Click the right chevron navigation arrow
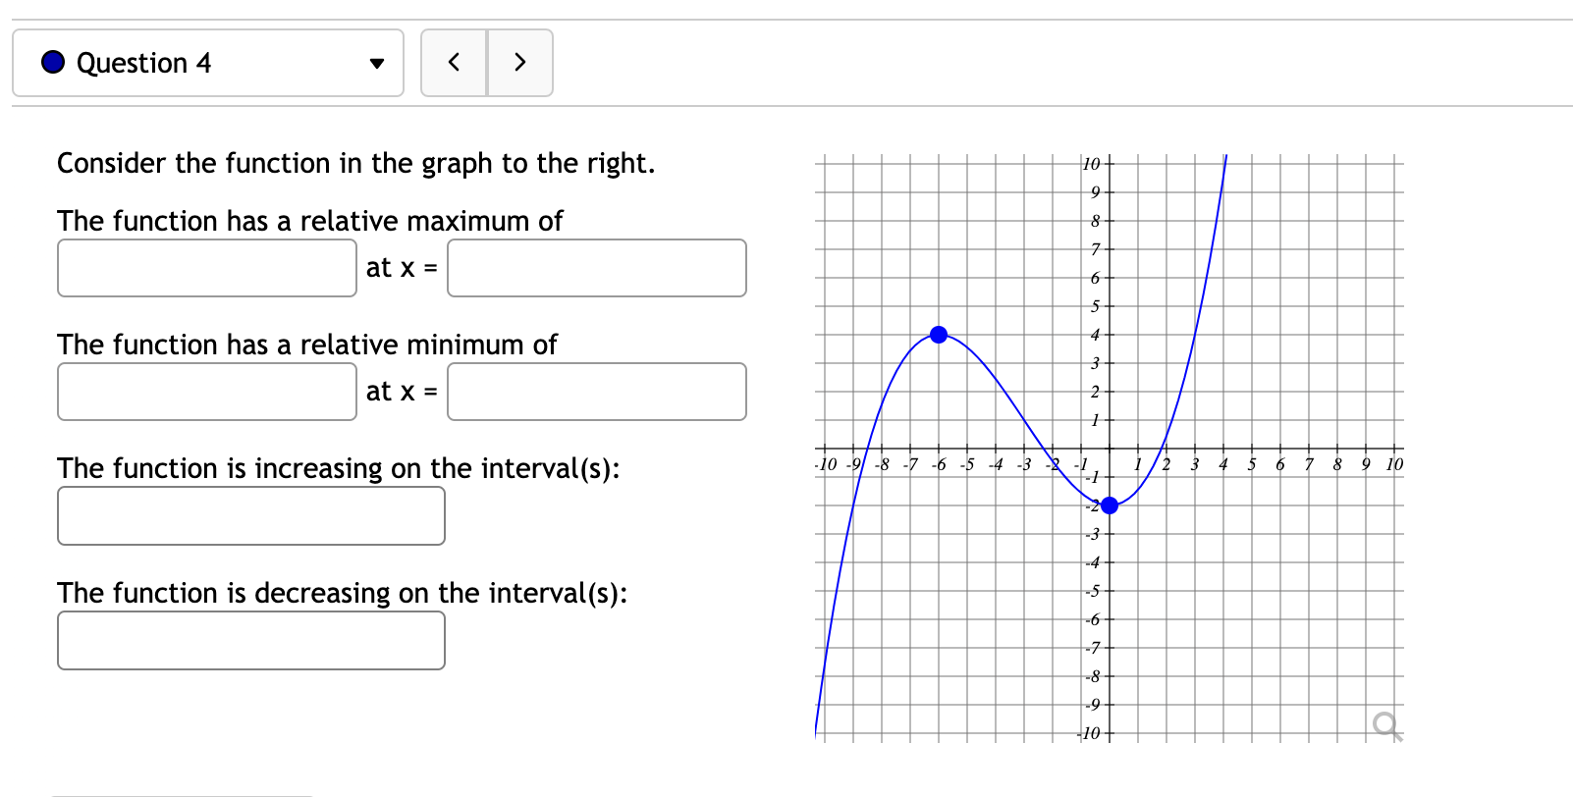 coord(520,62)
